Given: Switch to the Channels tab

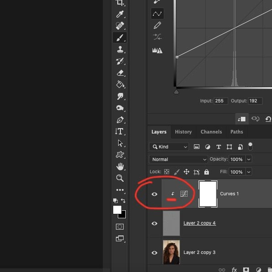Looking at the screenshot, I should [x=211, y=132].
